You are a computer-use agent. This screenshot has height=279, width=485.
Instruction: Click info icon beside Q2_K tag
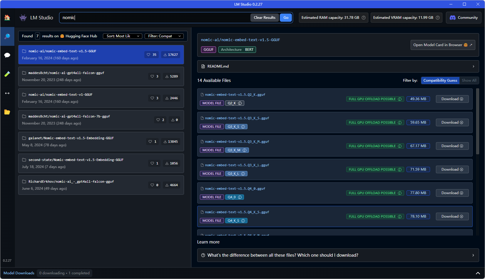click(240, 103)
